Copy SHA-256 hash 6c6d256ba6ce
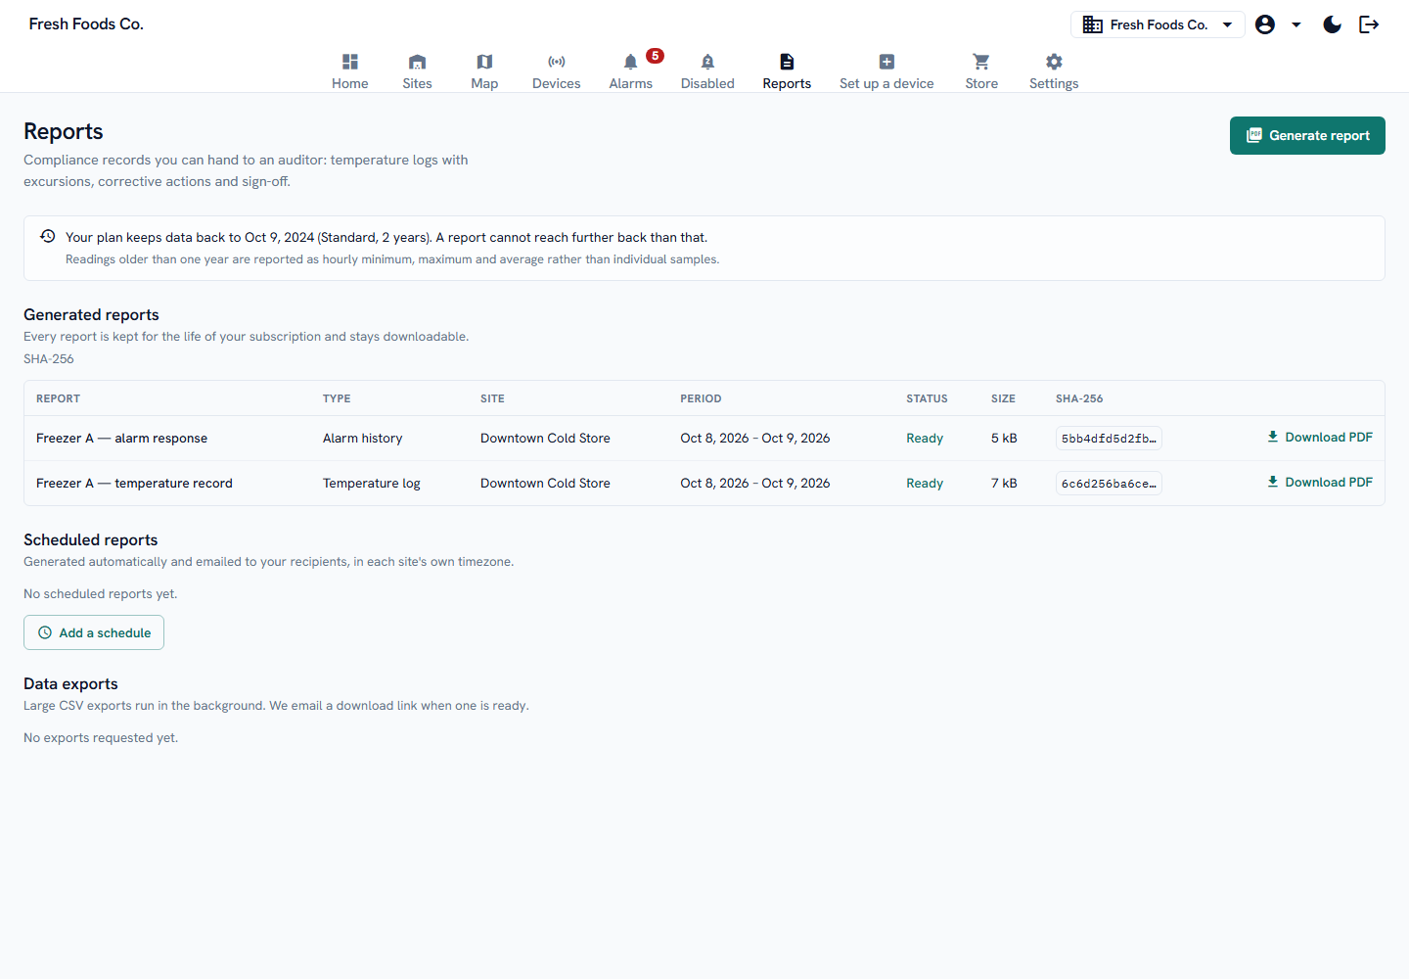This screenshot has width=1409, height=979. tap(1109, 484)
